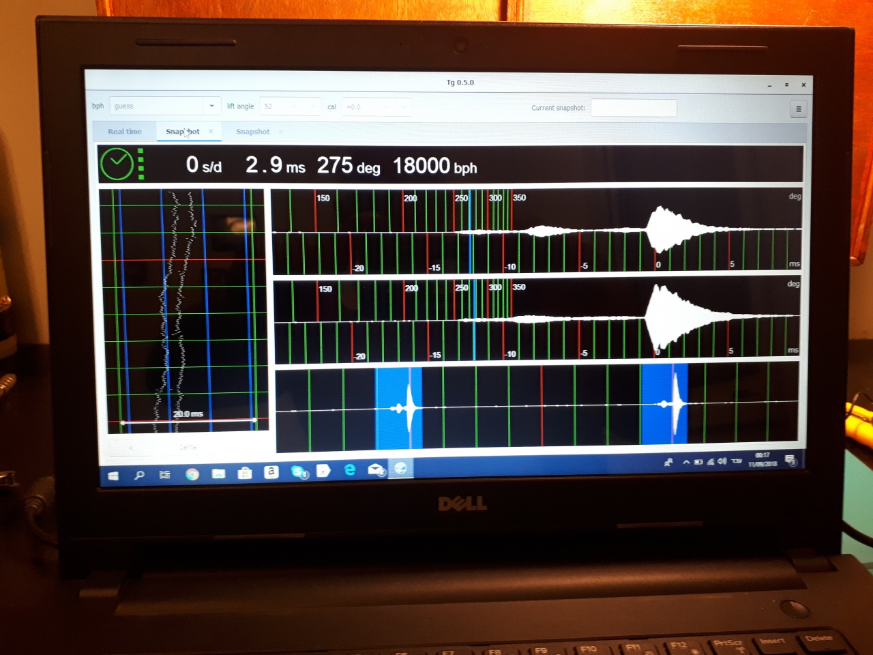The height and width of the screenshot is (655, 873).
Task: Click the first blue highlighted tick waveform
Action: (x=399, y=408)
